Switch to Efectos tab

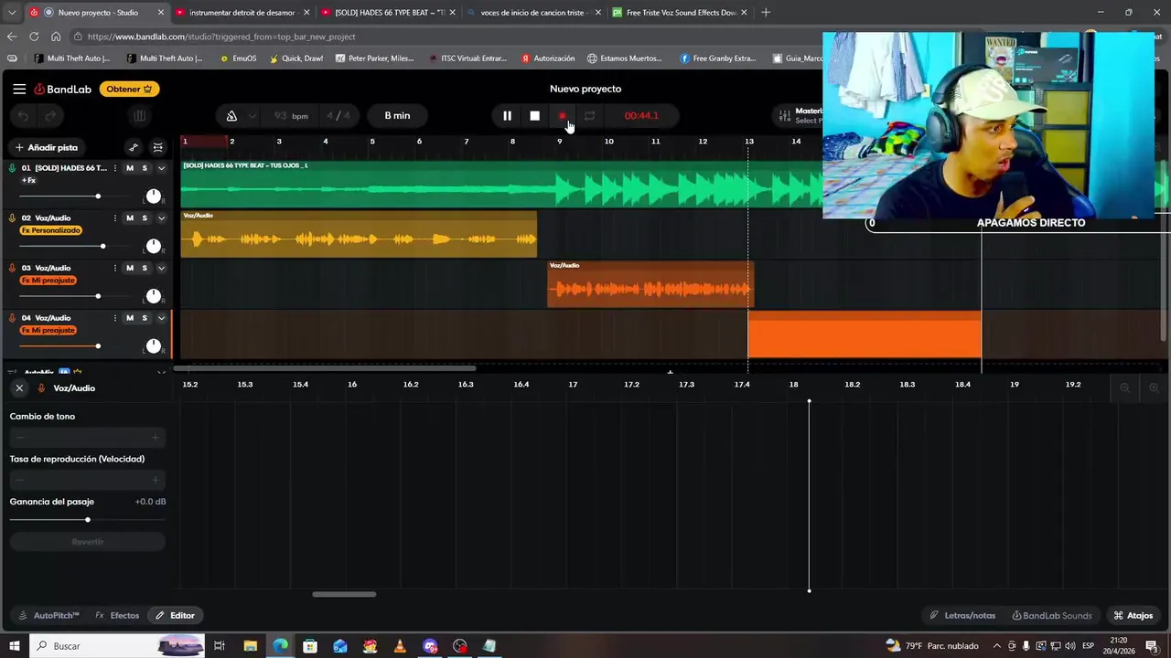(x=118, y=616)
